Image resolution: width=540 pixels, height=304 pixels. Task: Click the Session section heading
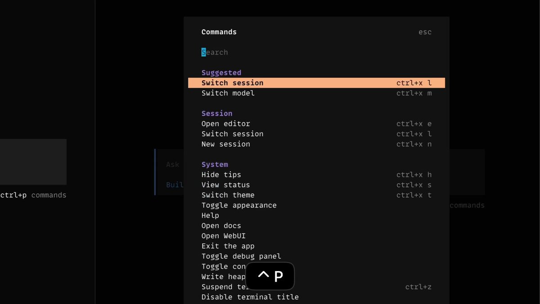click(217, 113)
